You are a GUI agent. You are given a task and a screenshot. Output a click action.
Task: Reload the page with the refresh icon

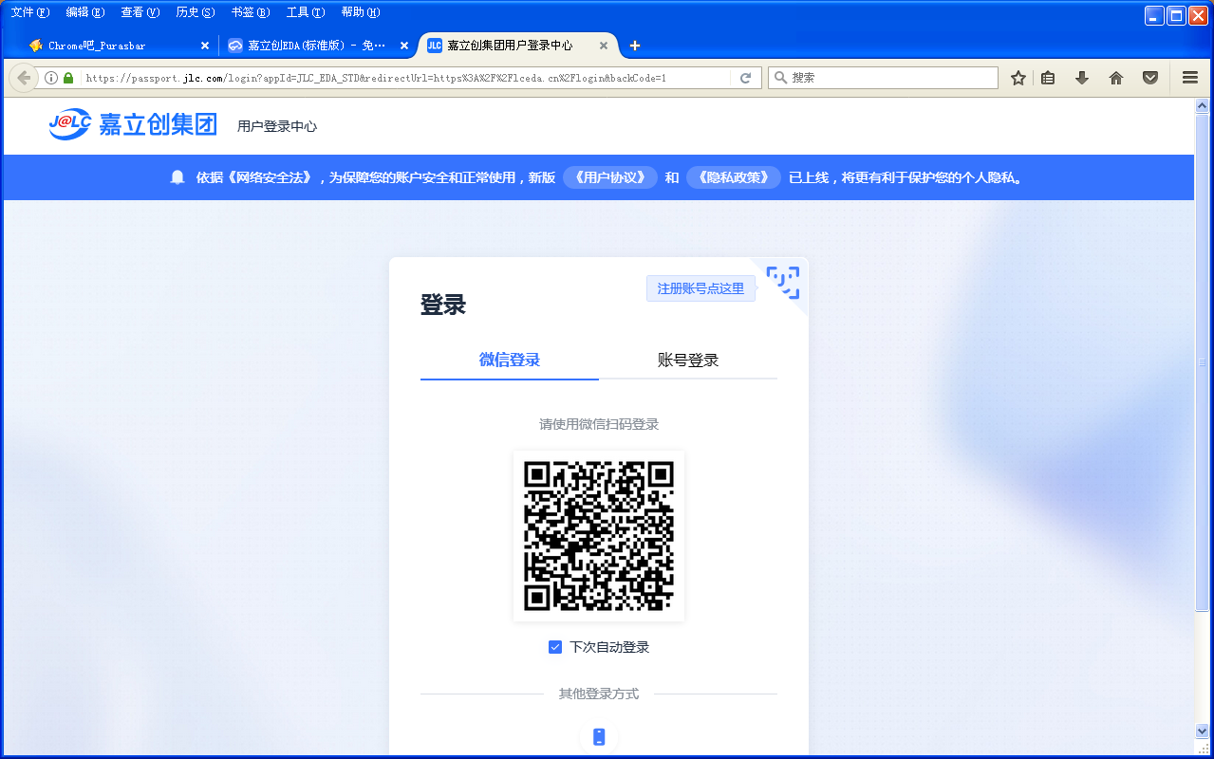pos(746,78)
